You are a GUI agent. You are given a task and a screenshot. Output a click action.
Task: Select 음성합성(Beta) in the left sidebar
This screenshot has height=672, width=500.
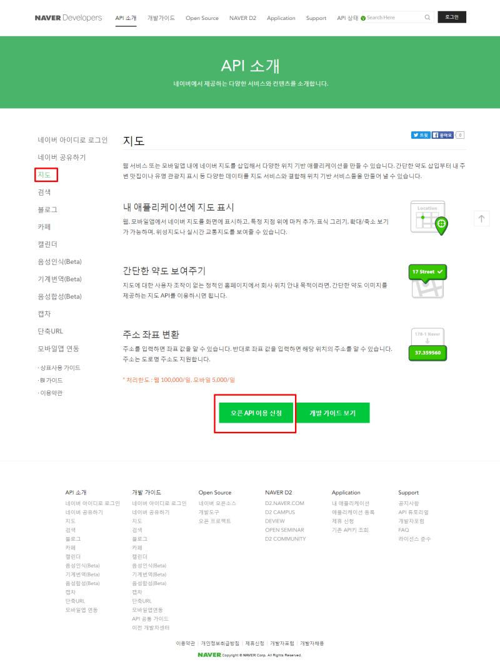tap(59, 296)
